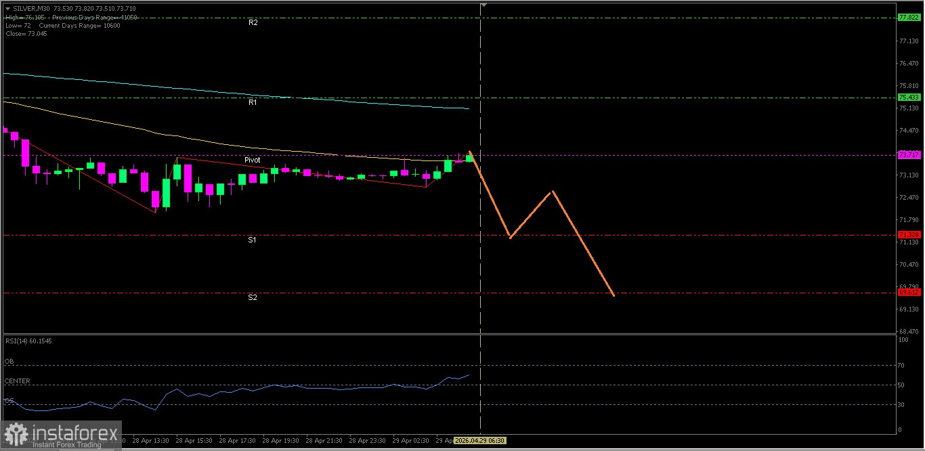The image size is (925, 451).
Task: Click the red 71.328 price tag
Action: tap(908, 235)
